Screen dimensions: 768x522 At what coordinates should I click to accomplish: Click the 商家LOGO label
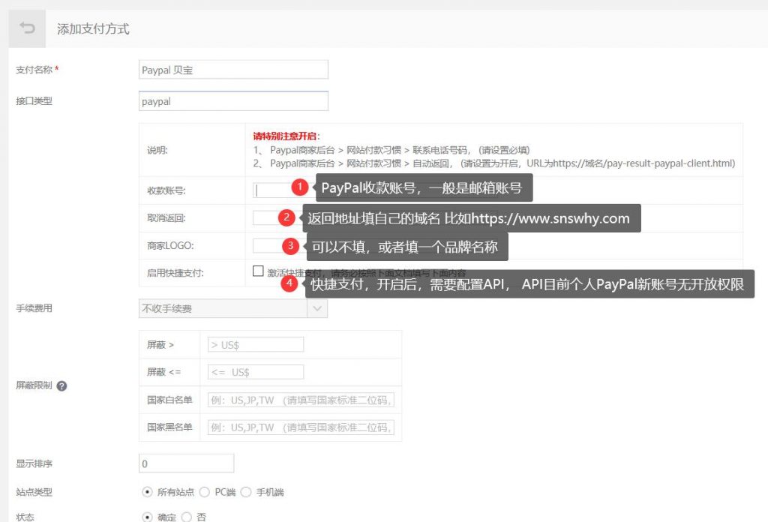(x=170, y=245)
